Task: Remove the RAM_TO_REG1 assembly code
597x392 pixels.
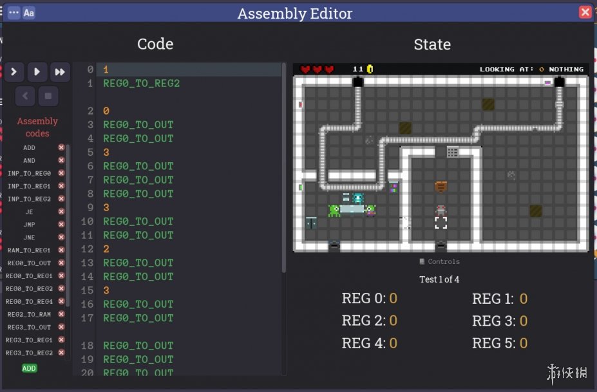Action: click(x=61, y=250)
